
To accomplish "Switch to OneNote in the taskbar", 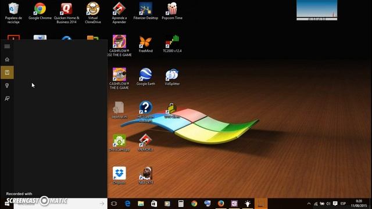I will click(234, 204).
